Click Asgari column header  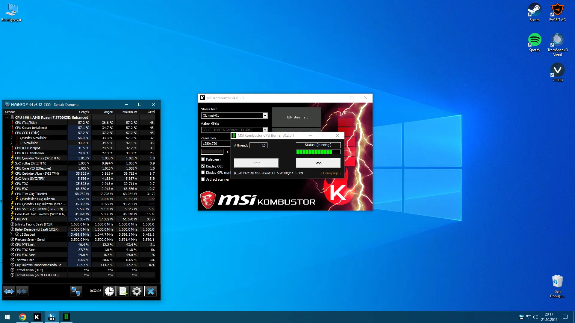point(103,112)
